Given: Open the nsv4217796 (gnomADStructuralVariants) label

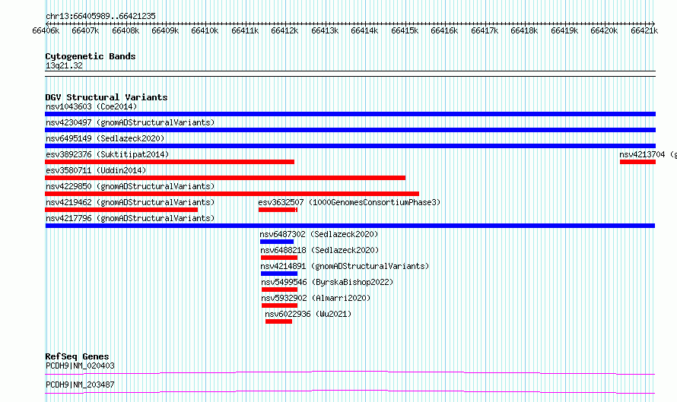Looking at the screenshot, I should click(x=130, y=218).
